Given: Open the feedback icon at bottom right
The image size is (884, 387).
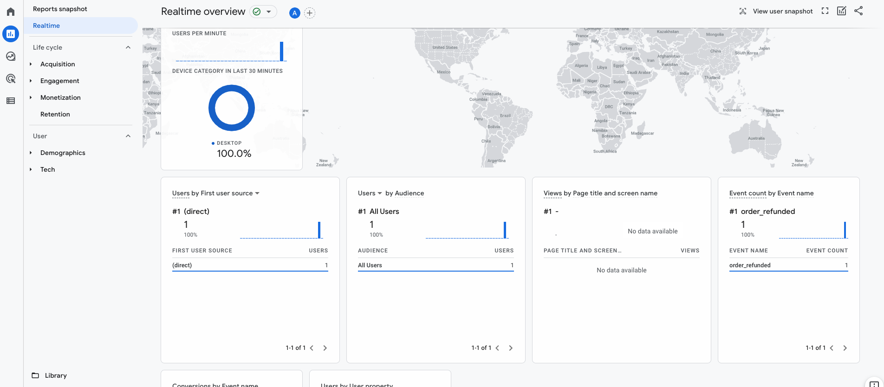Looking at the screenshot, I should click(874, 384).
